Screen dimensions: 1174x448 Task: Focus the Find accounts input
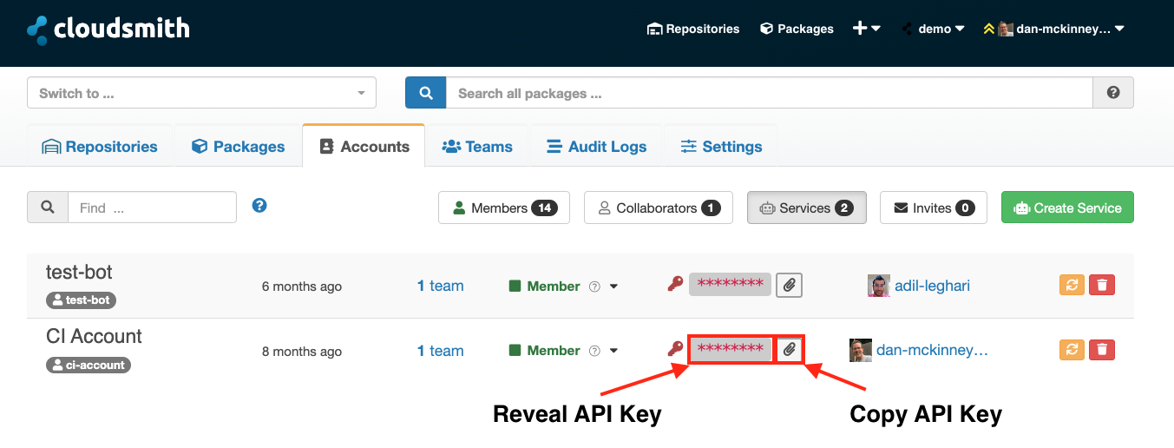point(152,208)
